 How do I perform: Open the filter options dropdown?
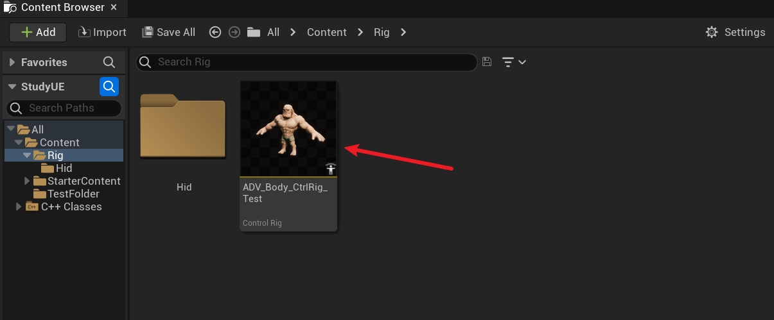[514, 62]
